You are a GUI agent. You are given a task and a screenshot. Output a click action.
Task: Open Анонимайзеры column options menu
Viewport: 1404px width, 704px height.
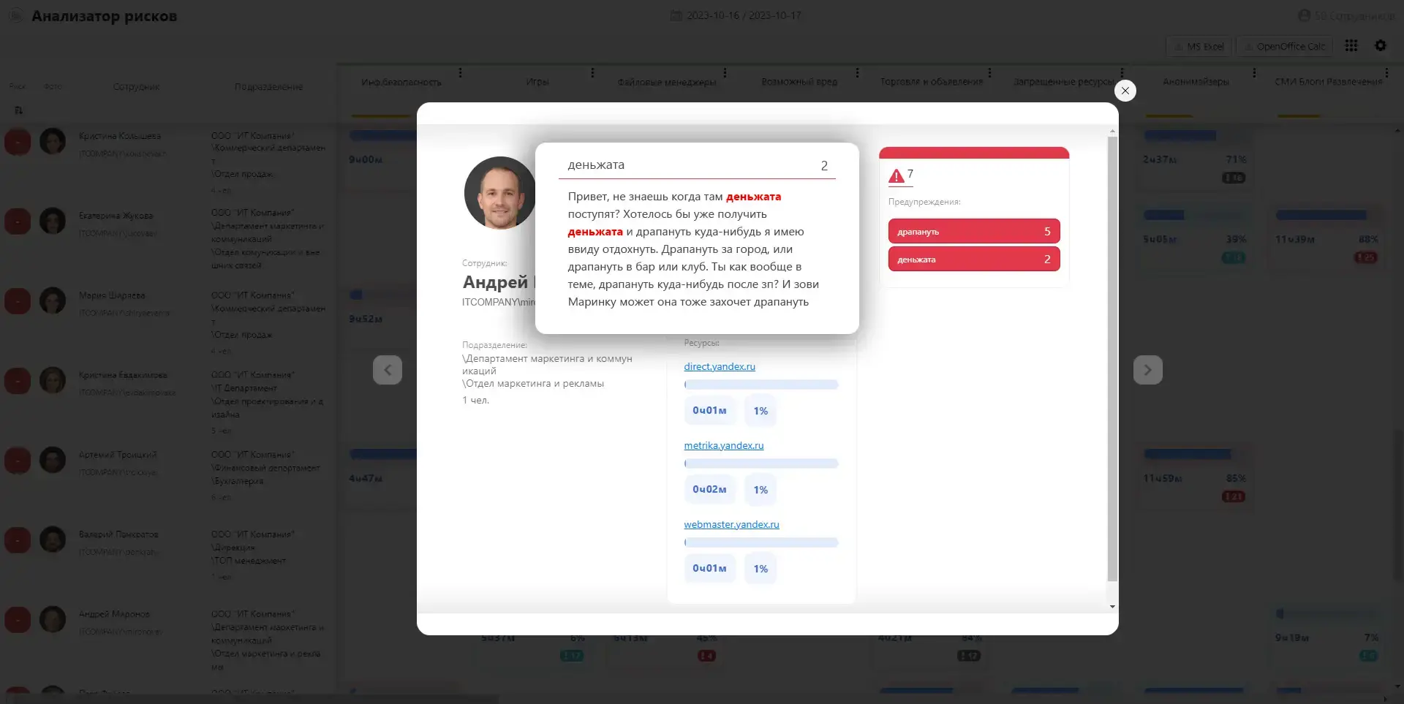(x=1254, y=72)
